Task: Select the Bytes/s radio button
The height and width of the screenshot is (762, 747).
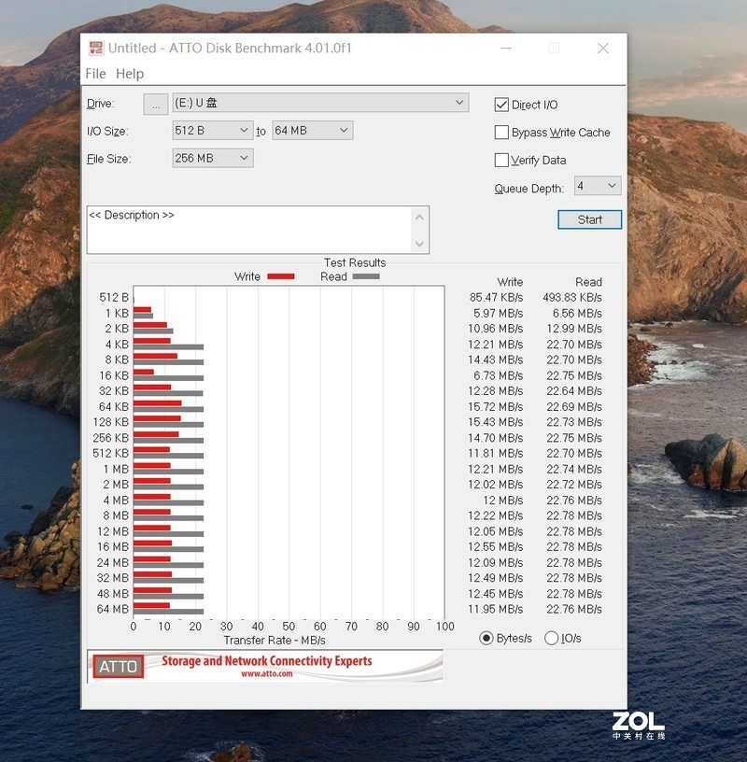Action: click(486, 638)
